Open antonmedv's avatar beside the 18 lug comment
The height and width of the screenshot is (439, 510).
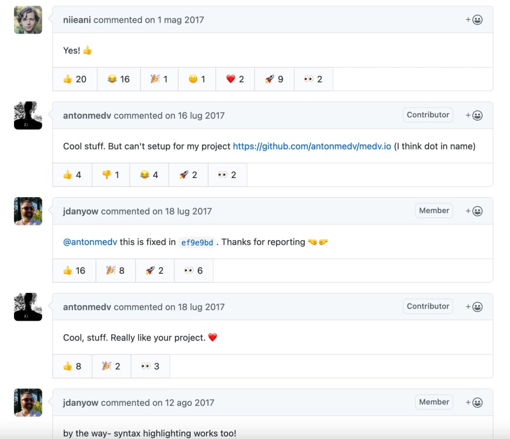click(28, 307)
